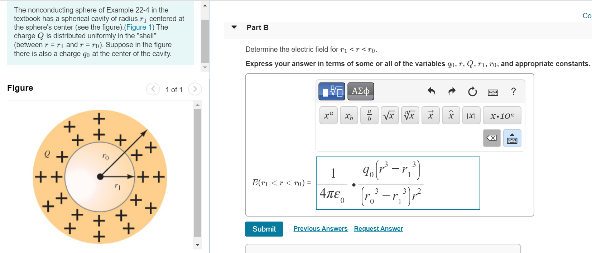The image size is (592, 253).
Task: Insert an nth root template
Action: pos(410,115)
